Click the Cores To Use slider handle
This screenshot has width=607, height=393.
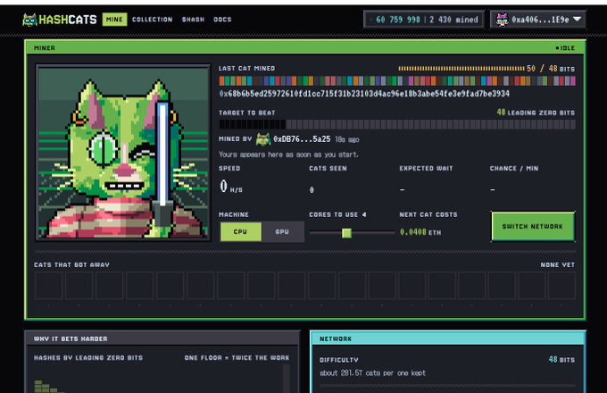click(x=346, y=233)
